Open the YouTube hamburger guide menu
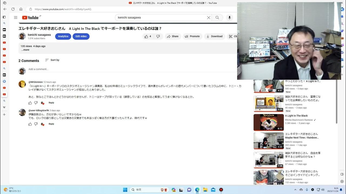 tap(16, 18)
